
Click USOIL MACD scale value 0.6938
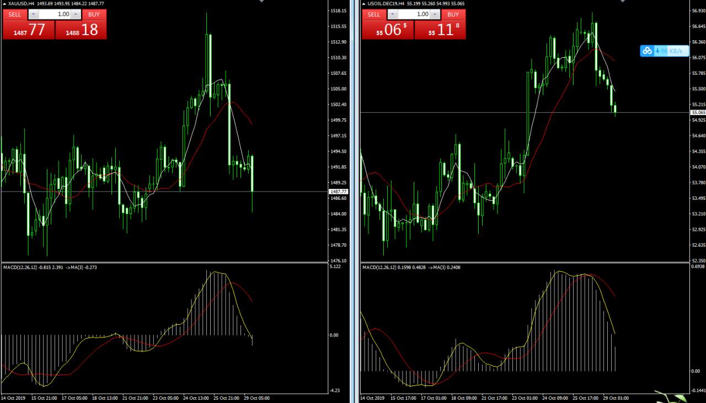pos(698,266)
